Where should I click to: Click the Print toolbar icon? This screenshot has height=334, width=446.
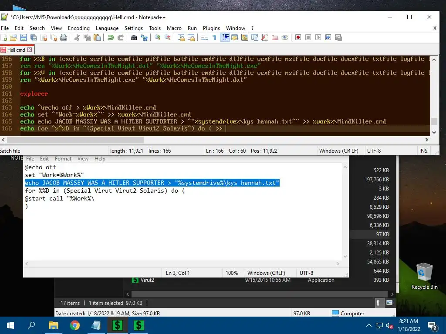point(64,37)
